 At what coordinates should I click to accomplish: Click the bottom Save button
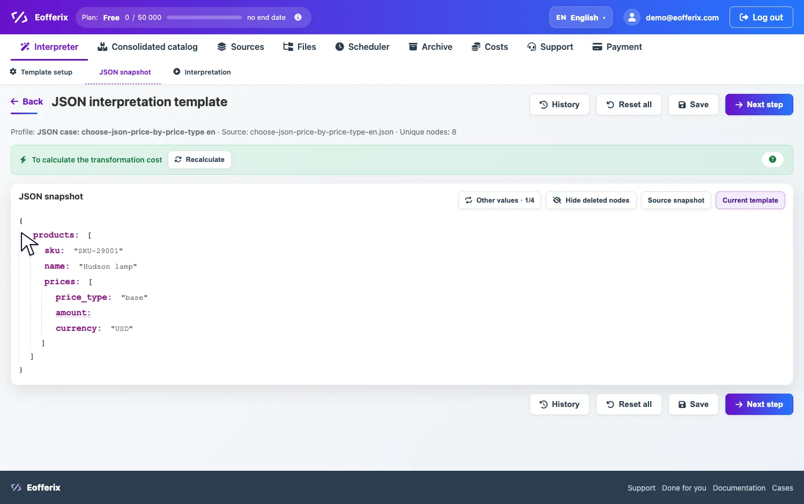click(x=694, y=404)
